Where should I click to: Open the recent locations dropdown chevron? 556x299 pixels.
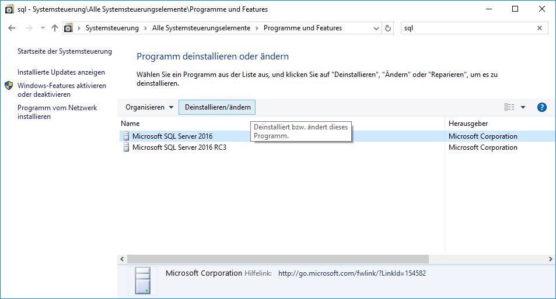[43, 27]
